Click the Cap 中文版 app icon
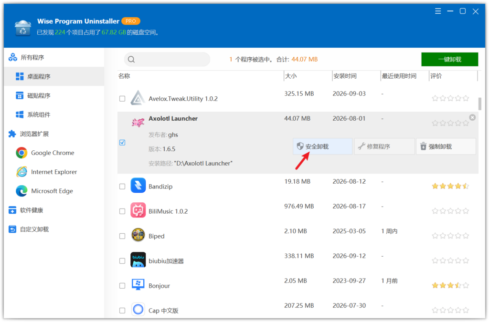Image resolution: width=489 pixels, height=322 pixels. pos(138,310)
